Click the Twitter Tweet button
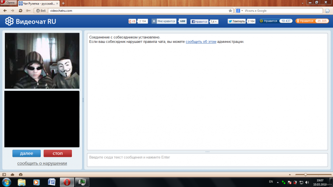333x187 pixels. click(237, 21)
